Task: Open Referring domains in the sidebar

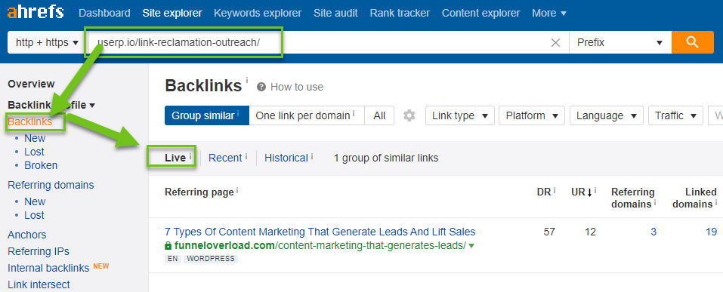Action: tap(51, 185)
